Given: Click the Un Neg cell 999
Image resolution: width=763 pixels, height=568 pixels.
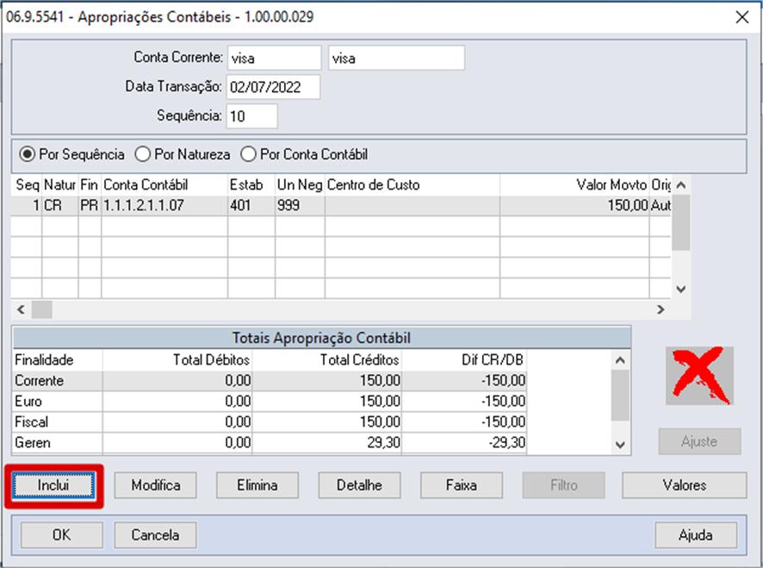Looking at the screenshot, I should (x=300, y=206).
